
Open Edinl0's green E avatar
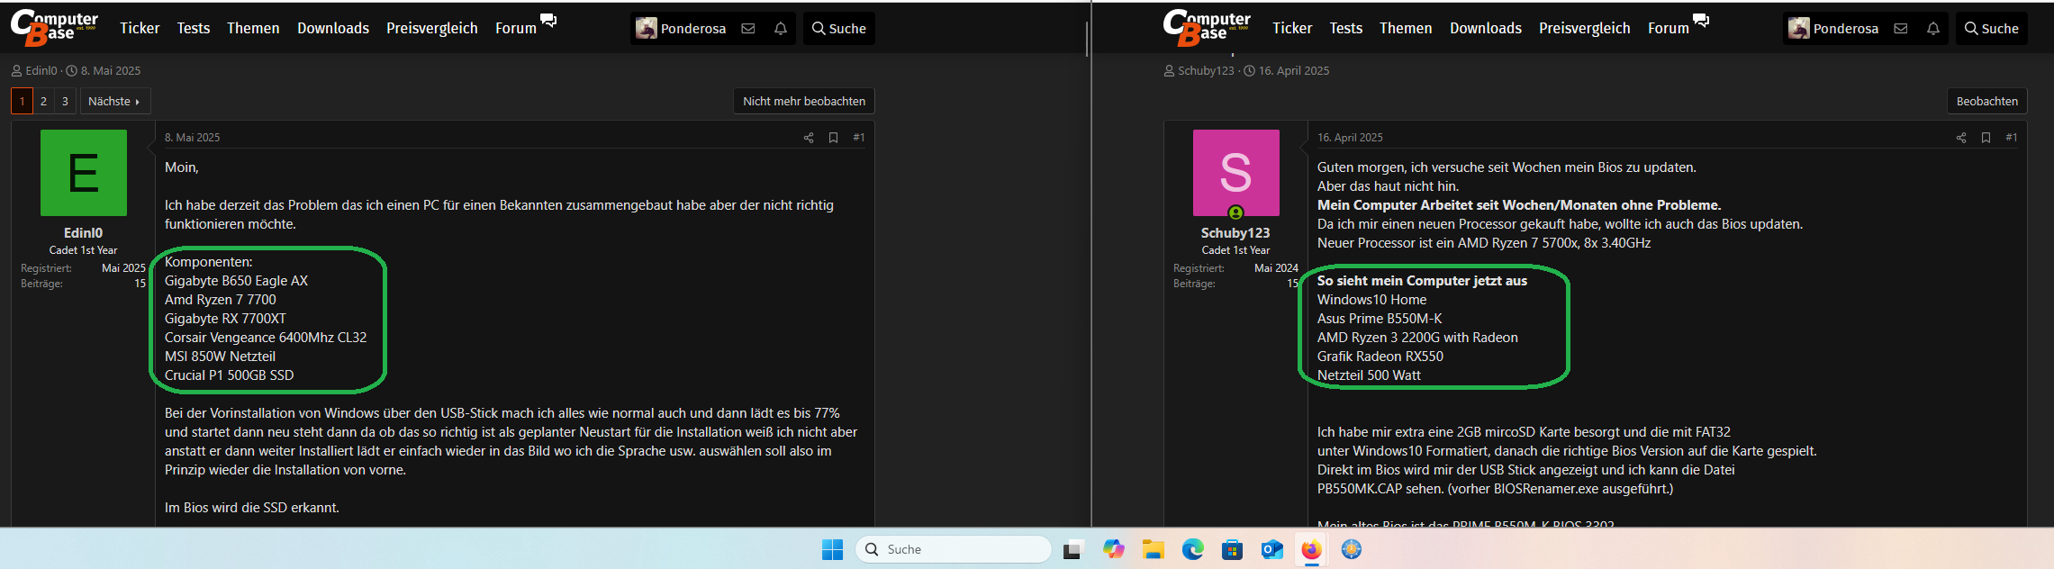84,173
